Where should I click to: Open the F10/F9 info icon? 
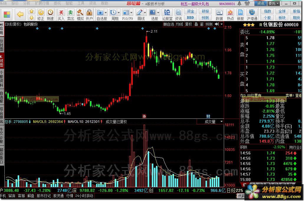click(126, 13)
